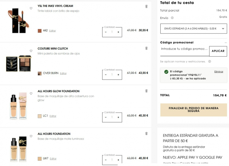This screenshot has height=166, width=229.
Task: Delete Couture Mini Clutch from cart
Action: coord(147,48)
